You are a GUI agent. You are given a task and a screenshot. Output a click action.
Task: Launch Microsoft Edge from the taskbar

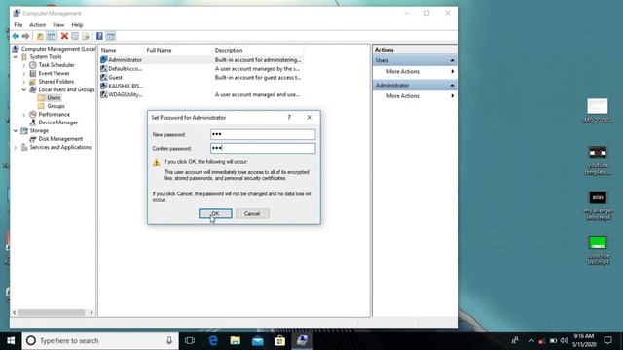(x=213, y=341)
